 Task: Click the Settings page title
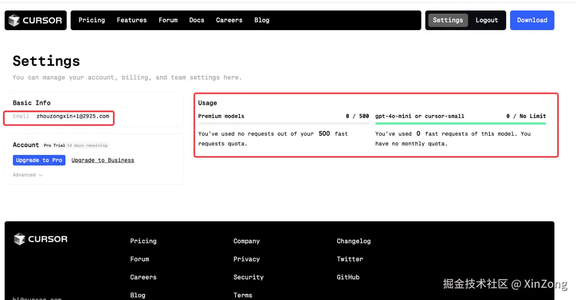point(46,61)
